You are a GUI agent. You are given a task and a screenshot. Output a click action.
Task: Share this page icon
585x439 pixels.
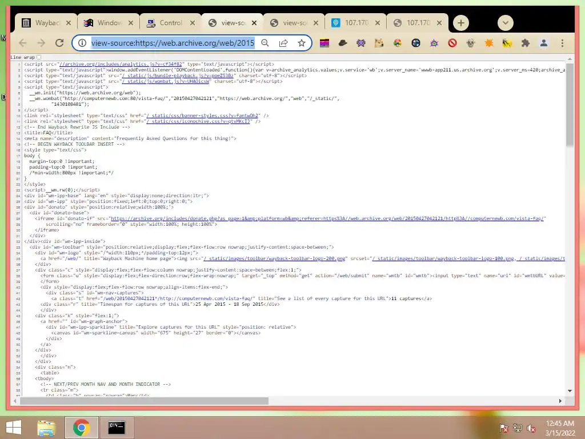[x=283, y=43]
